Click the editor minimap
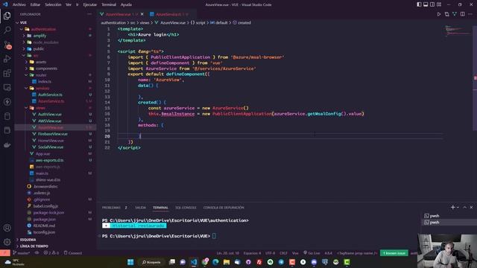 [458, 31]
